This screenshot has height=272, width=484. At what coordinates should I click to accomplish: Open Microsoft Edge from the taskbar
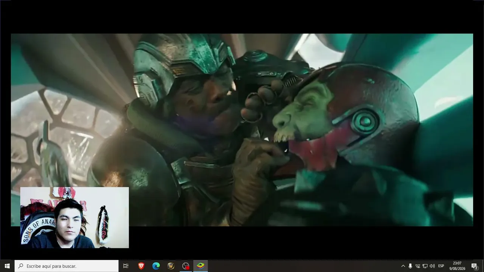pos(156,266)
